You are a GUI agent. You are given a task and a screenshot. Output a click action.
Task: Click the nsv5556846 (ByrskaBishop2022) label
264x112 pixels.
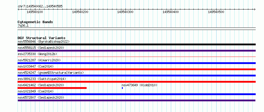pos(44,41)
